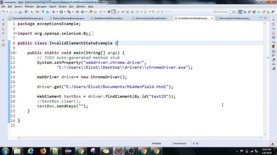
Task: Click the Open Task folder icon
Action: [x=95, y=12]
